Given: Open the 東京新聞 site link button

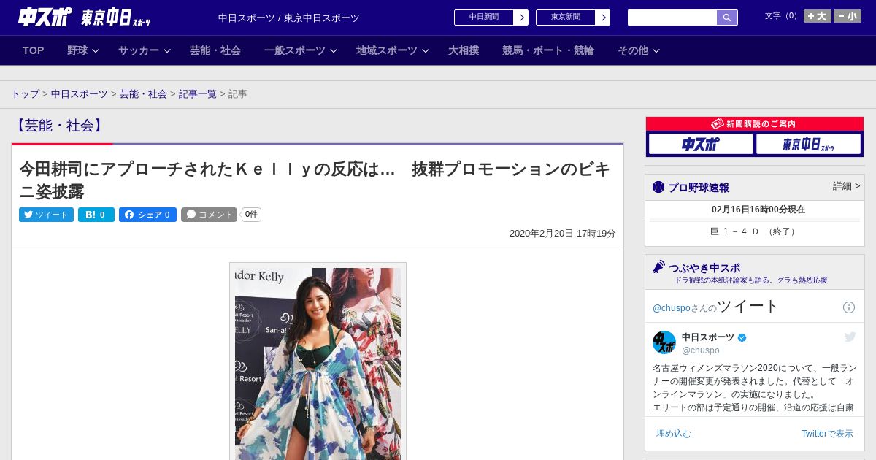Looking at the screenshot, I should pyautogui.click(x=573, y=18).
